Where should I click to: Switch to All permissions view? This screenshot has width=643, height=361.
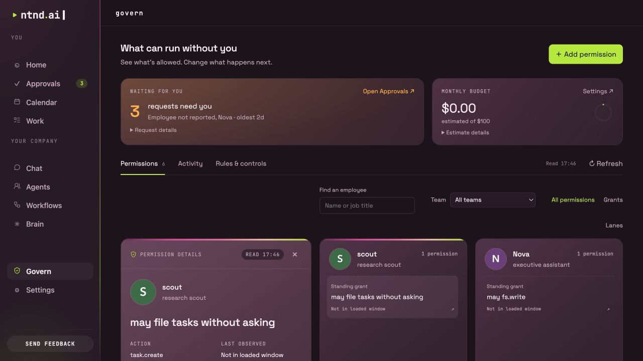click(573, 200)
